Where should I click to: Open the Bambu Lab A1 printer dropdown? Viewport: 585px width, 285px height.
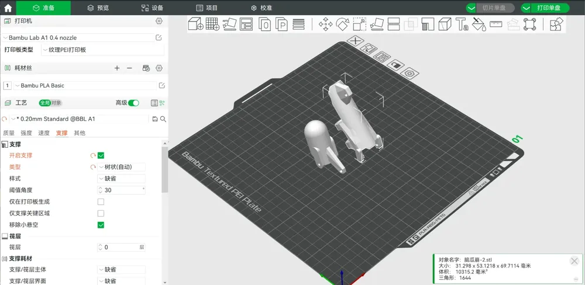[78, 37]
